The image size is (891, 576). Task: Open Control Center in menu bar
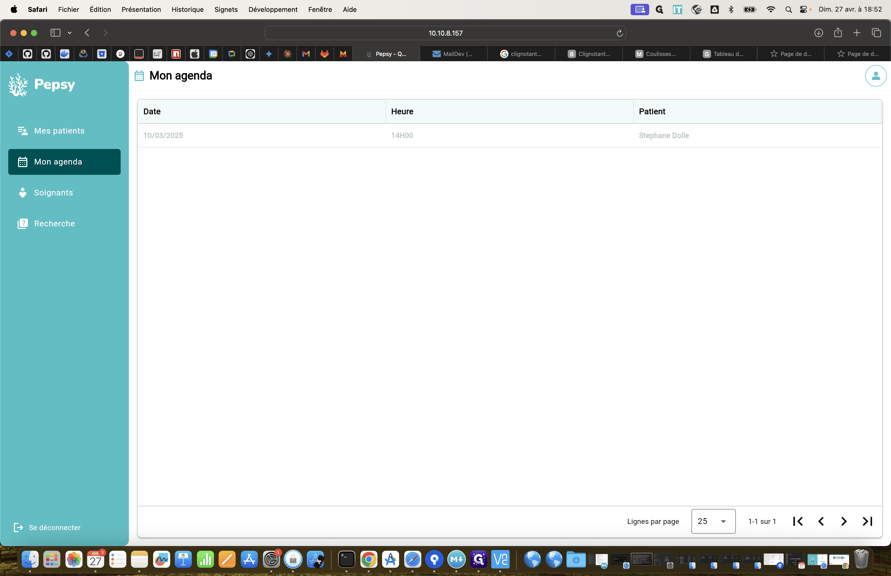[803, 10]
